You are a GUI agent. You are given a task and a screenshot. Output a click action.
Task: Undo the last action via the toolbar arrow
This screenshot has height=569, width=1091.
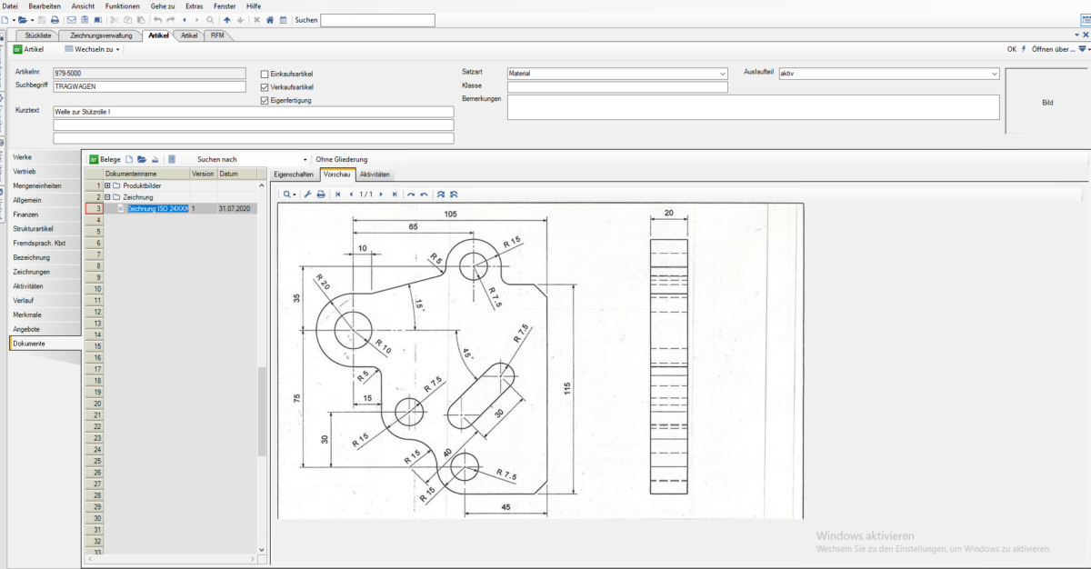tap(159, 19)
